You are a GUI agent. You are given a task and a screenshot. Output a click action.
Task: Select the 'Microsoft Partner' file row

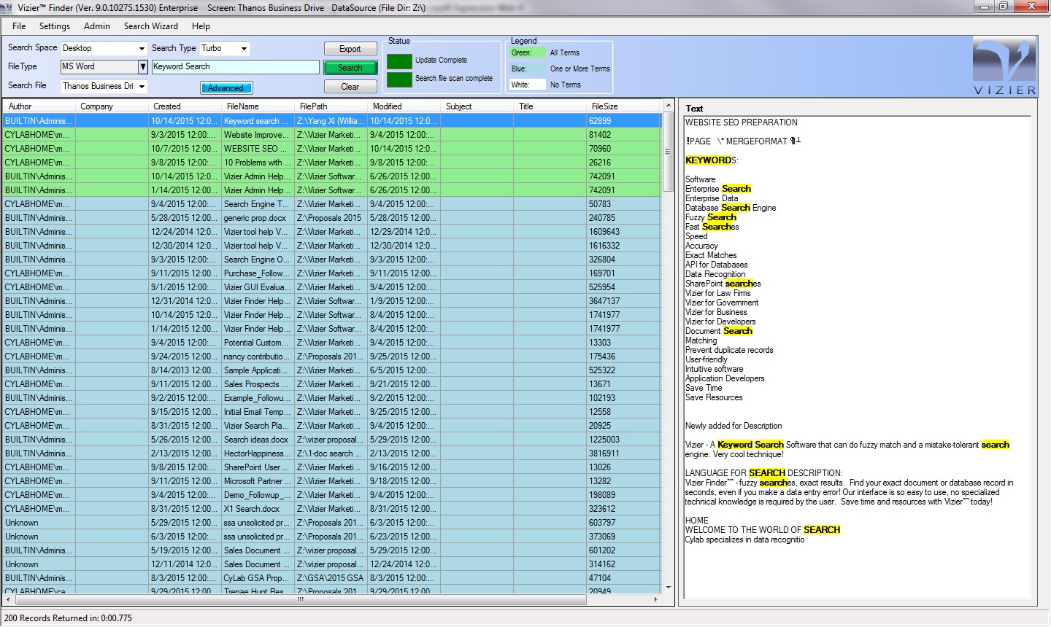coord(332,481)
